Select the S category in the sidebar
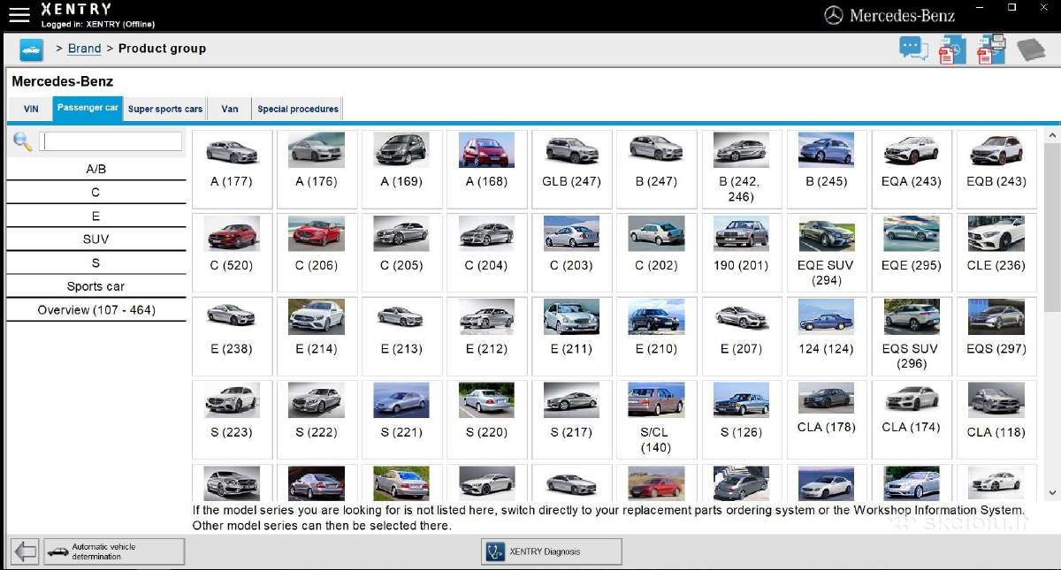Screen dimensions: 1061x570 pyautogui.click(x=96, y=263)
